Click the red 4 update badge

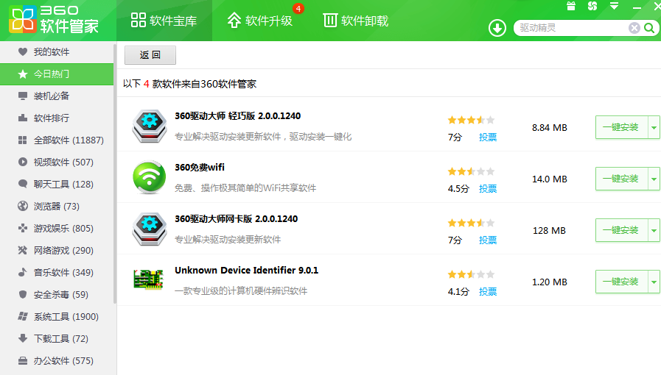tap(298, 8)
